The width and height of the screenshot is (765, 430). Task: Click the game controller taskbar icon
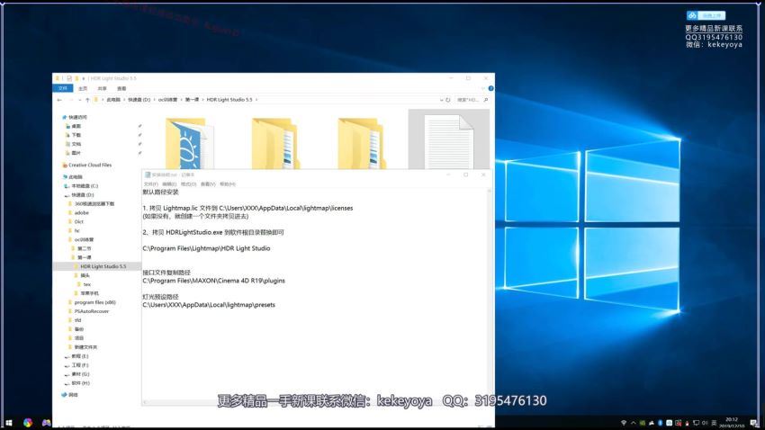pyautogui.click(x=46, y=423)
